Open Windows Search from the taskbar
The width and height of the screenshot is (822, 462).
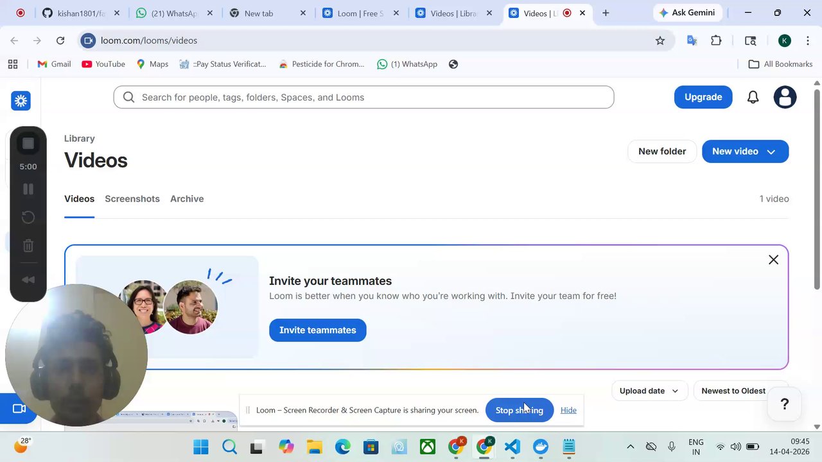pyautogui.click(x=229, y=447)
